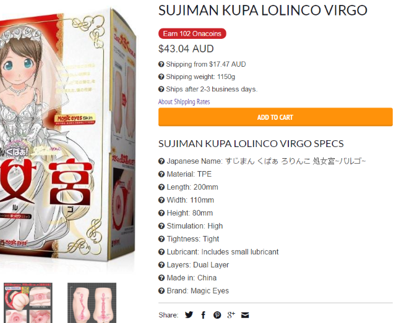This screenshot has height=323, width=396.
Task: Click the email envelope share icon
Action: [245, 315]
